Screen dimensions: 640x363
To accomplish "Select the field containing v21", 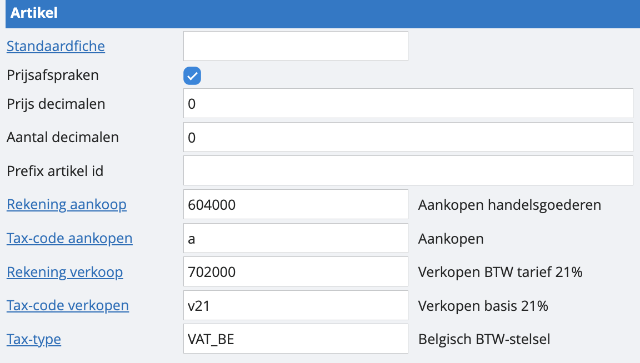I will click(296, 306).
